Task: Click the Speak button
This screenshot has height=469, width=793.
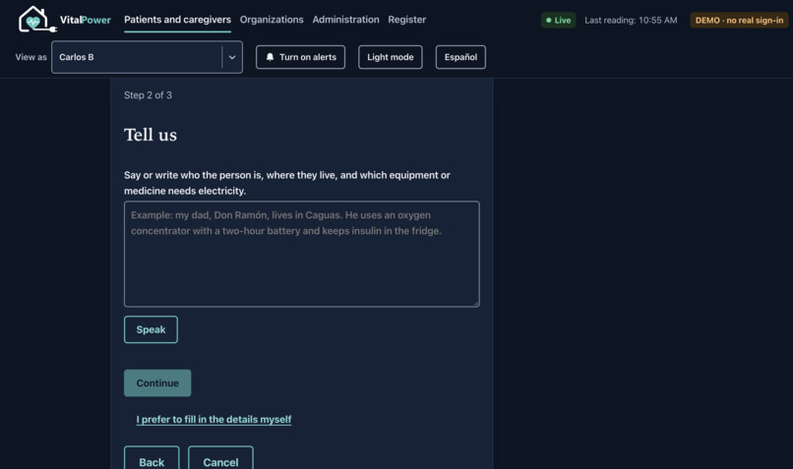Action: click(151, 329)
